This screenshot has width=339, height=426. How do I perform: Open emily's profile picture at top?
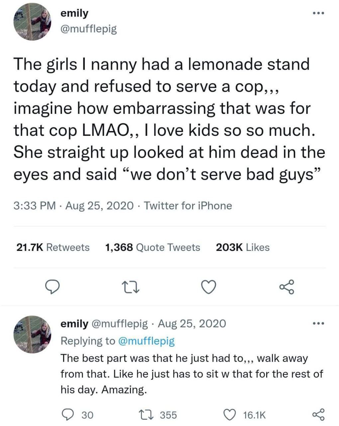pyautogui.click(x=32, y=22)
